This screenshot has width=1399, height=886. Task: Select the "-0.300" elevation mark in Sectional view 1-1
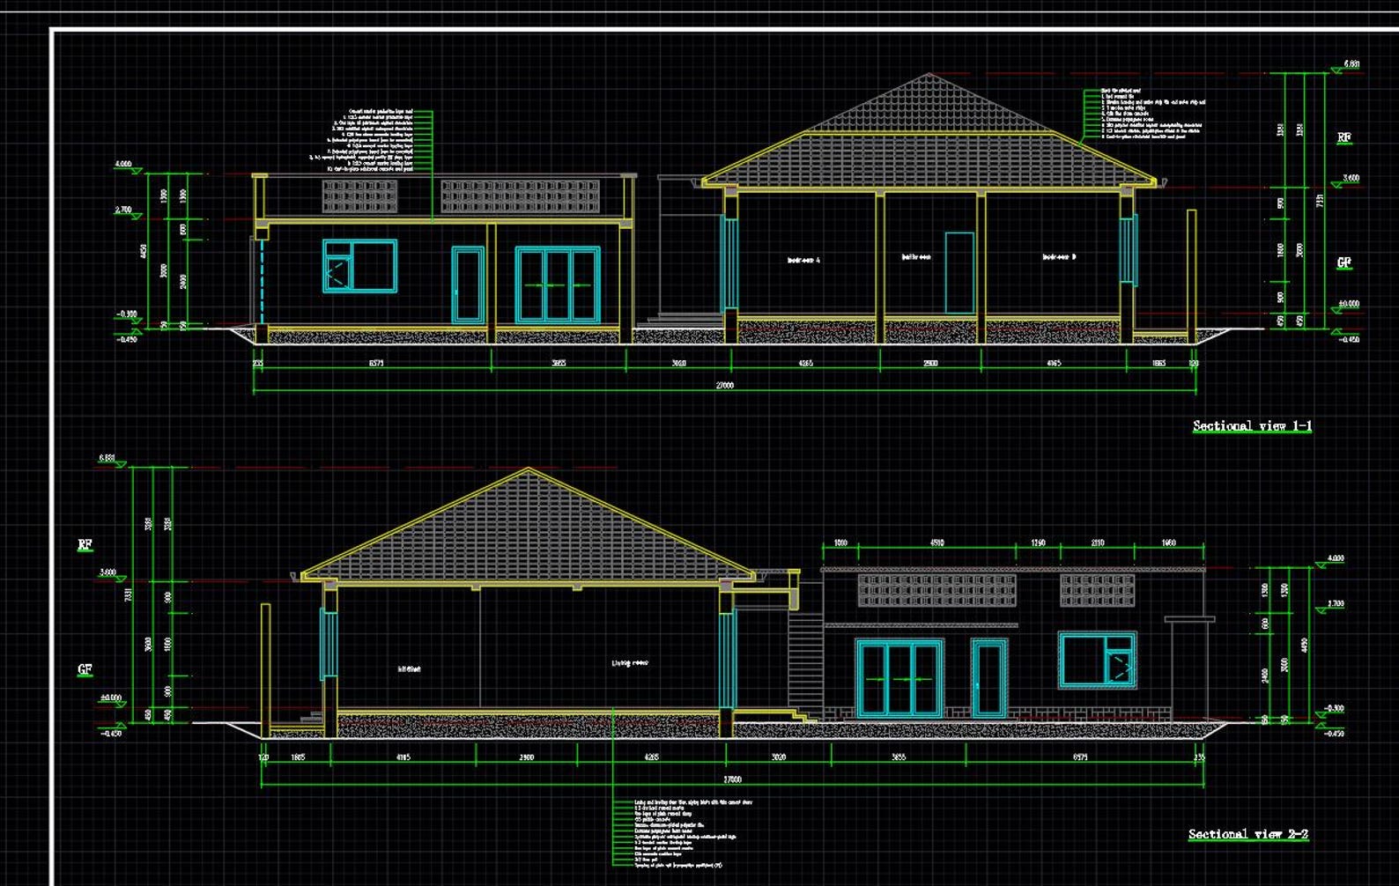[126, 314]
